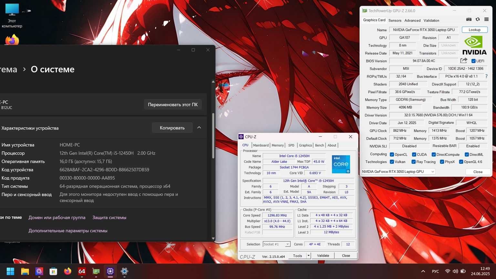The image size is (496, 279).
Task: Open the Socket #1 selection dropdown in CPU-Z
Action: pyautogui.click(x=276, y=244)
